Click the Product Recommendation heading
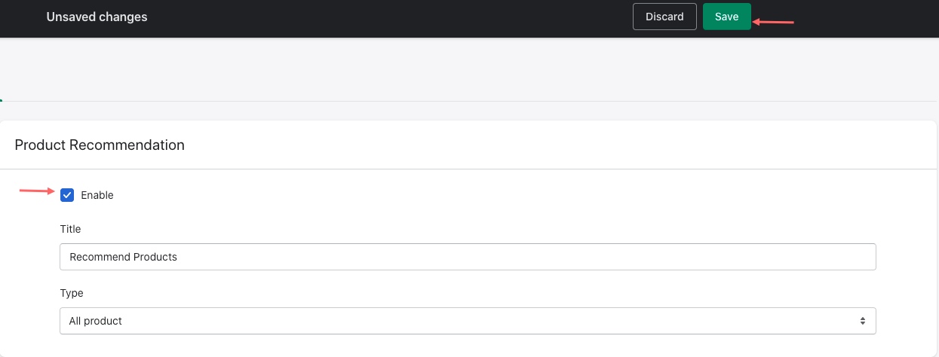This screenshot has width=939, height=357. click(100, 145)
